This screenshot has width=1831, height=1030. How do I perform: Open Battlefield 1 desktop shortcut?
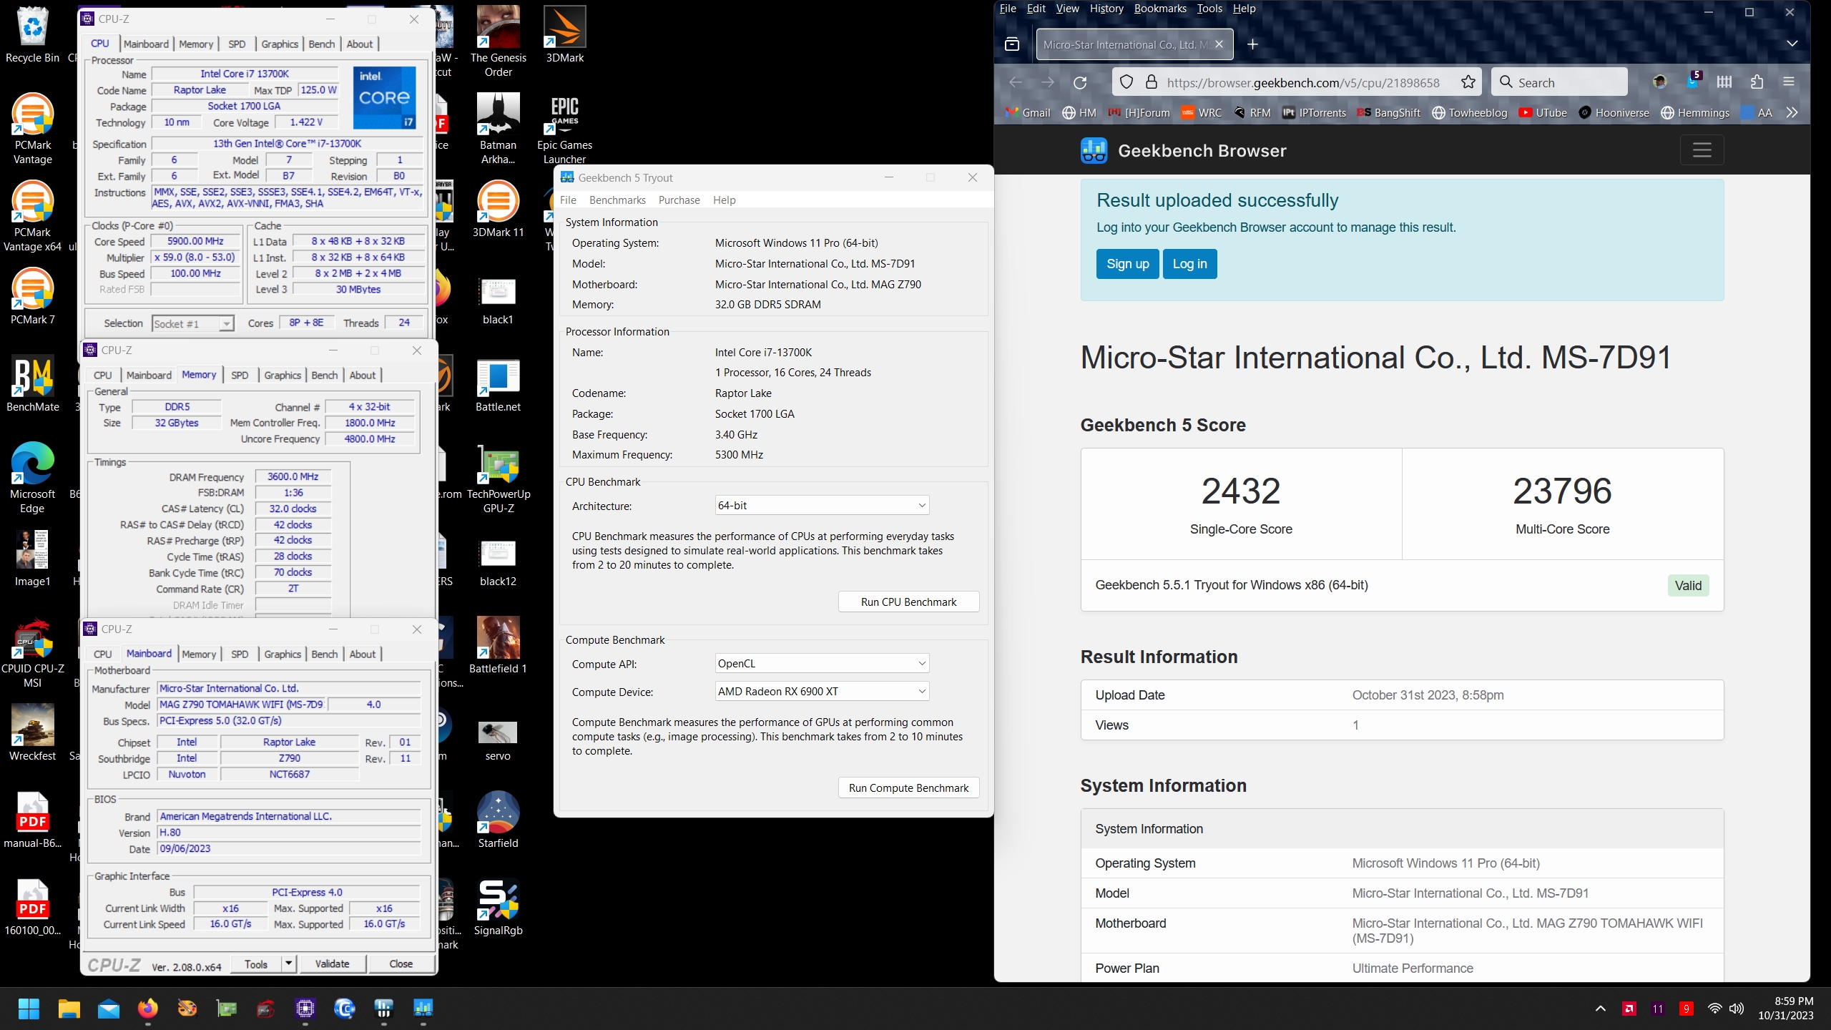[x=498, y=645]
